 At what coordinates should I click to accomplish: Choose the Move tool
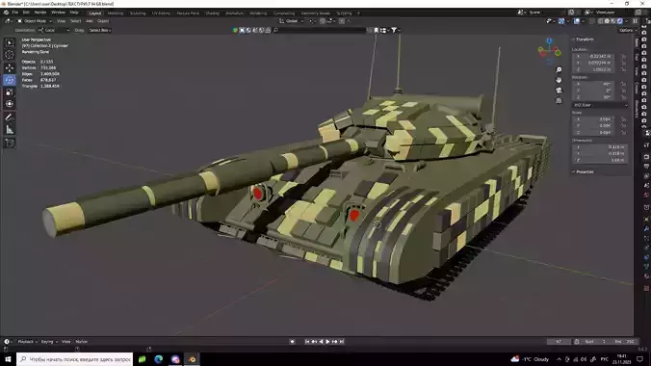(x=10, y=67)
